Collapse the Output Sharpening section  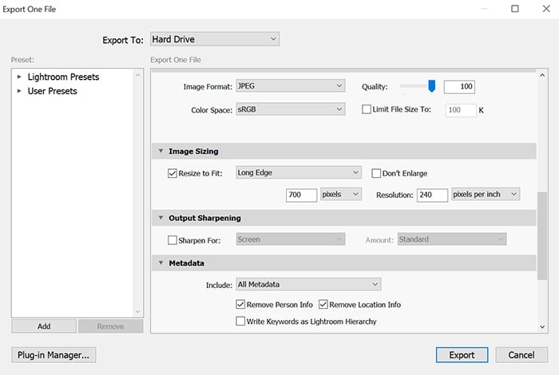[161, 218]
